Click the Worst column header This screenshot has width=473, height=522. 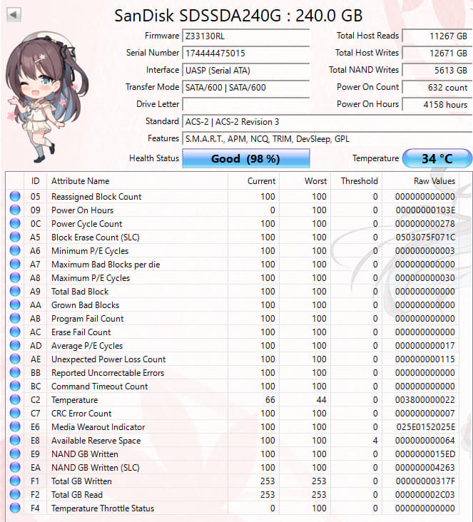tap(305, 181)
